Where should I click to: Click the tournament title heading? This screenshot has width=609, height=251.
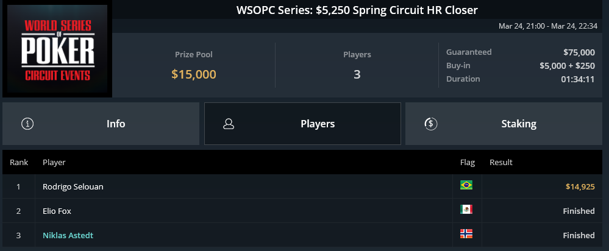(357, 10)
